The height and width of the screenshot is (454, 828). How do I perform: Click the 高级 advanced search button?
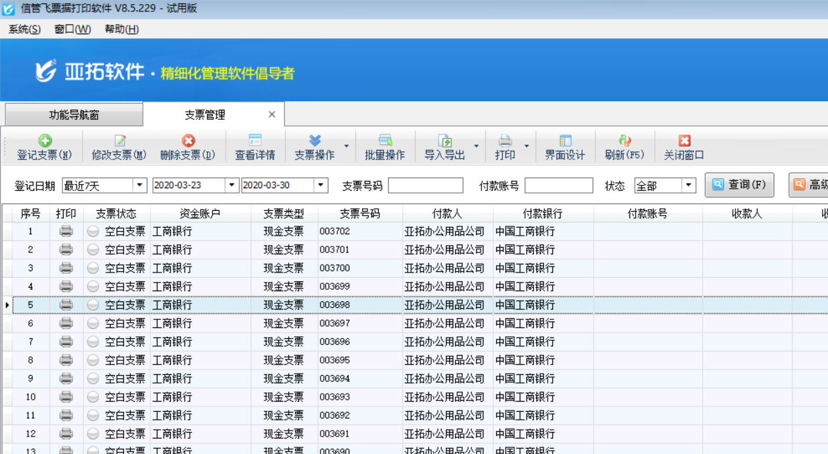click(809, 185)
